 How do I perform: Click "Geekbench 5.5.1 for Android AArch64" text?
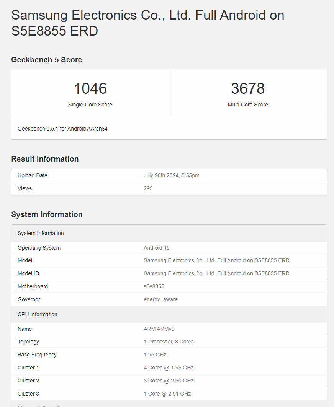(62, 129)
